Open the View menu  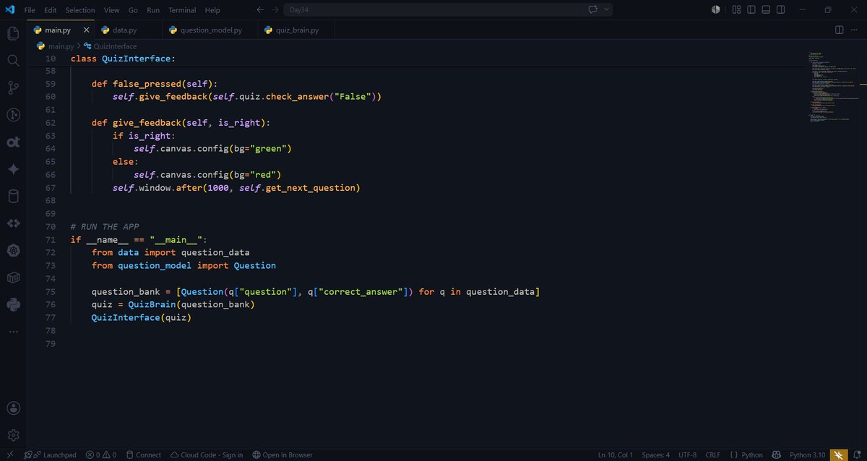pos(112,10)
